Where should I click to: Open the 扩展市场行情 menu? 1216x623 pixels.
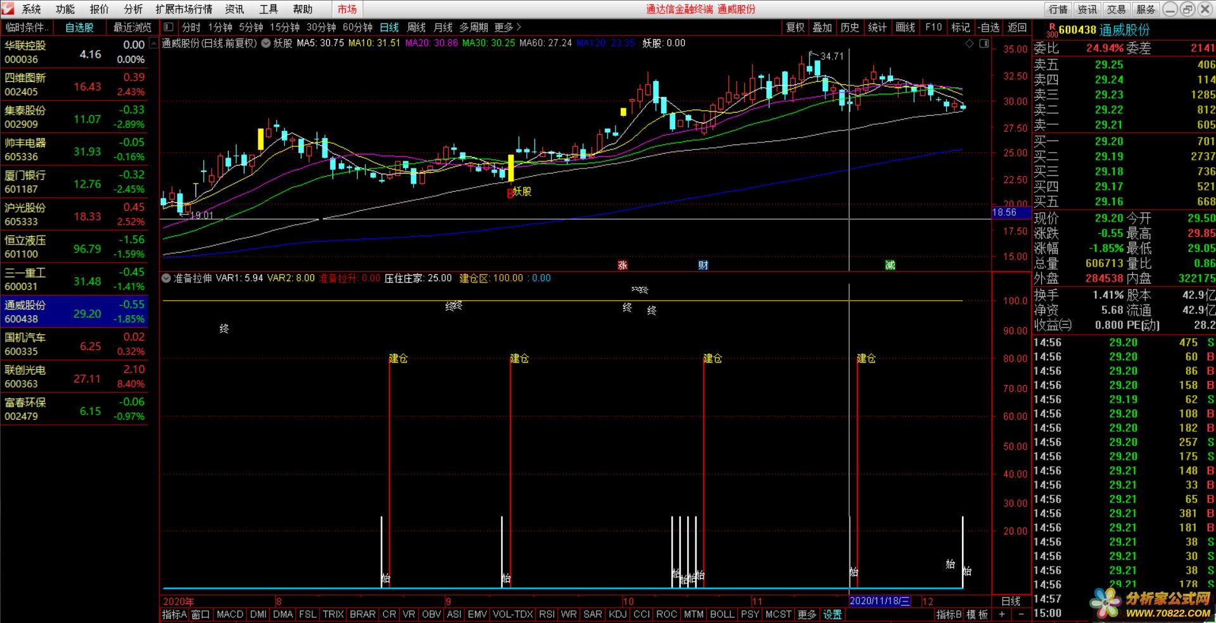point(184,9)
